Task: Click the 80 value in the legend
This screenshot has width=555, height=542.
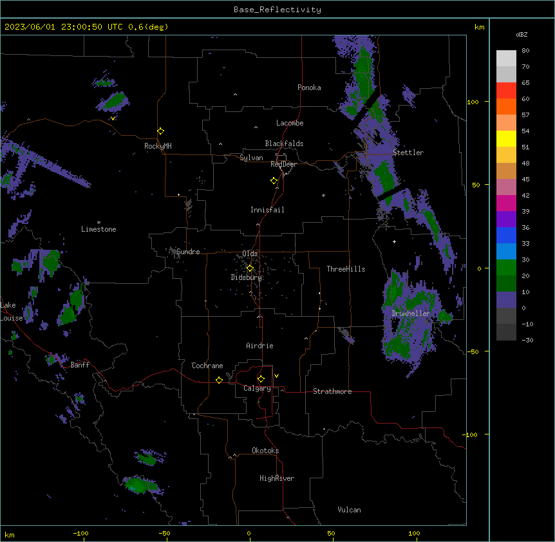Action: (525, 51)
